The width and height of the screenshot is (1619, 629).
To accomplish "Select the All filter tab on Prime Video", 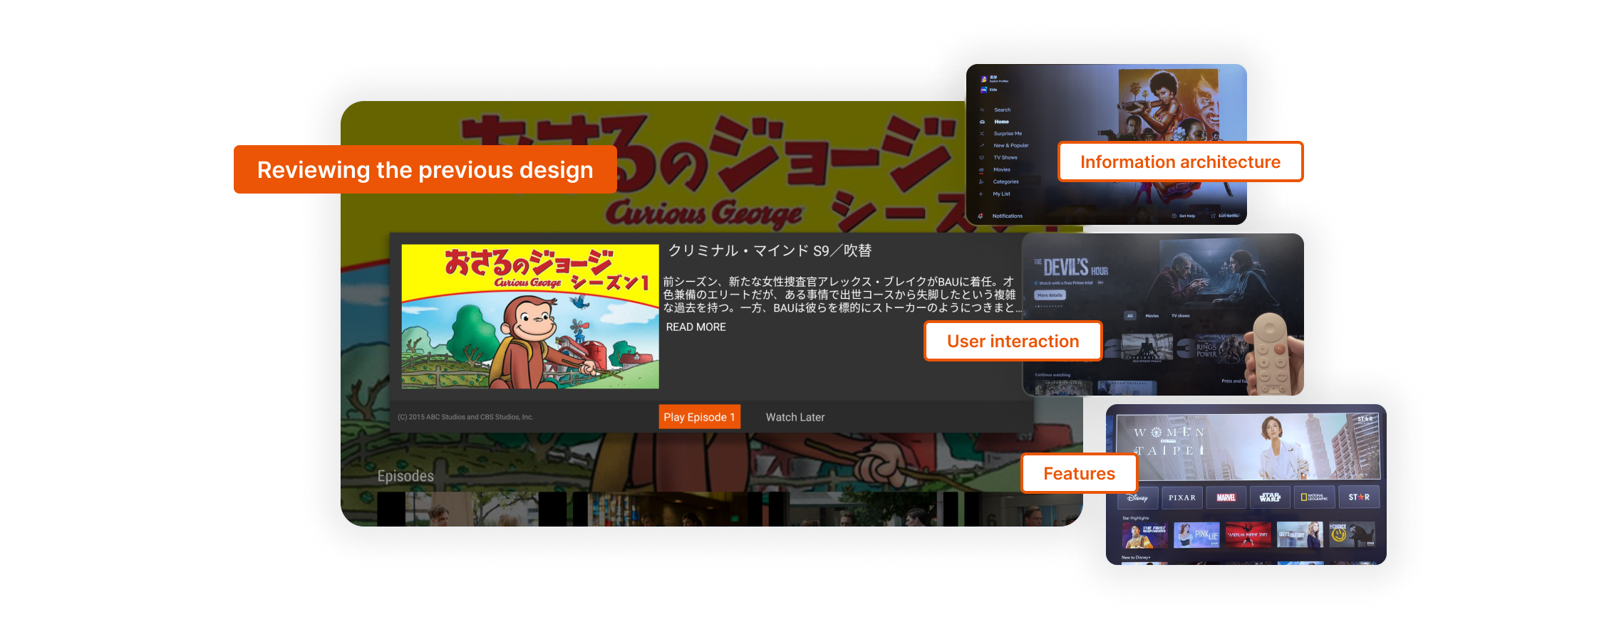I will [1130, 316].
